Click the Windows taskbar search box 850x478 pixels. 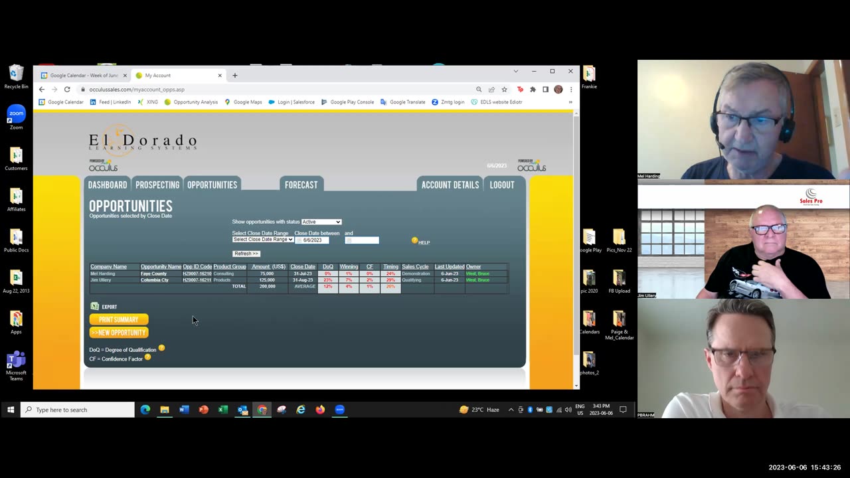click(x=77, y=410)
